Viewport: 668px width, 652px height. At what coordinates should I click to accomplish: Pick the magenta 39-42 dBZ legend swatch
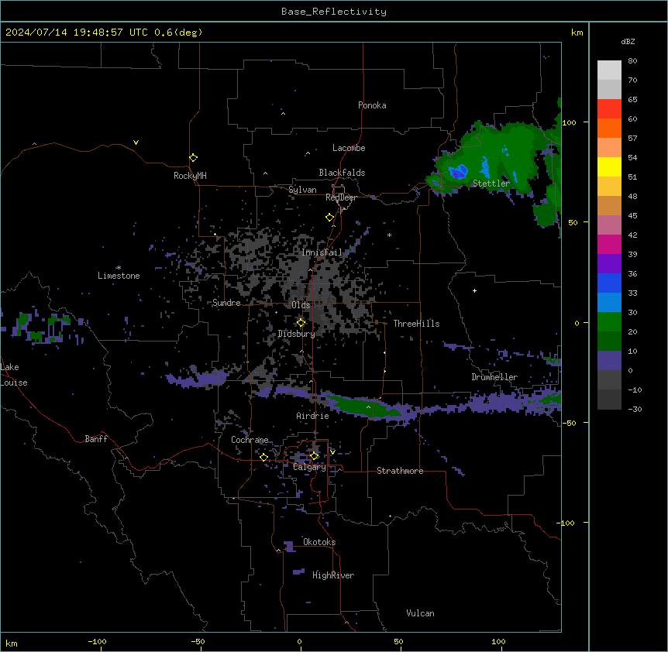tap(609, 244)
